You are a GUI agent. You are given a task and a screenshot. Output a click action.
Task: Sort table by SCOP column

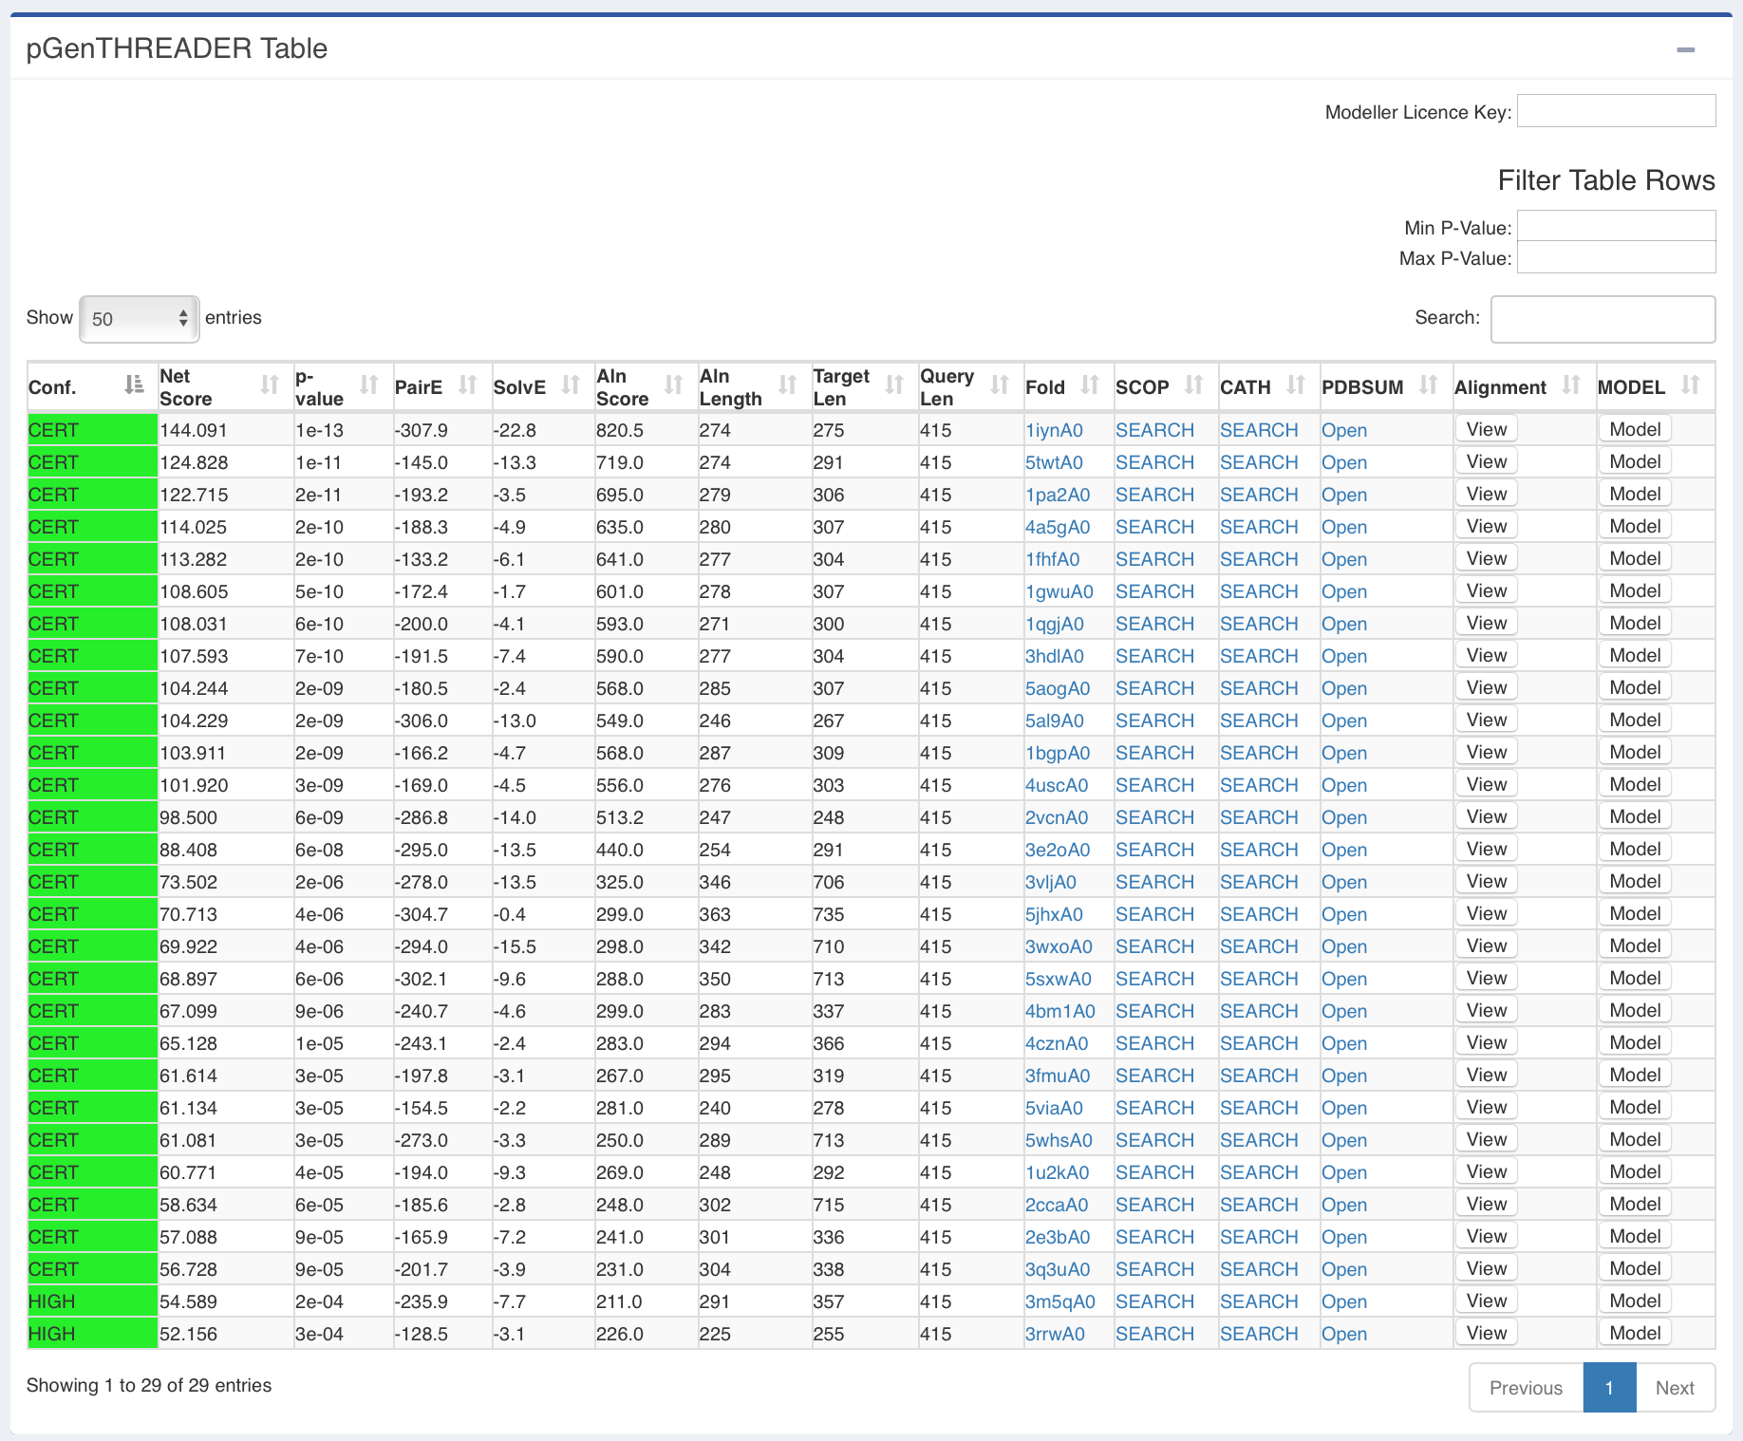coord(1166,386)
